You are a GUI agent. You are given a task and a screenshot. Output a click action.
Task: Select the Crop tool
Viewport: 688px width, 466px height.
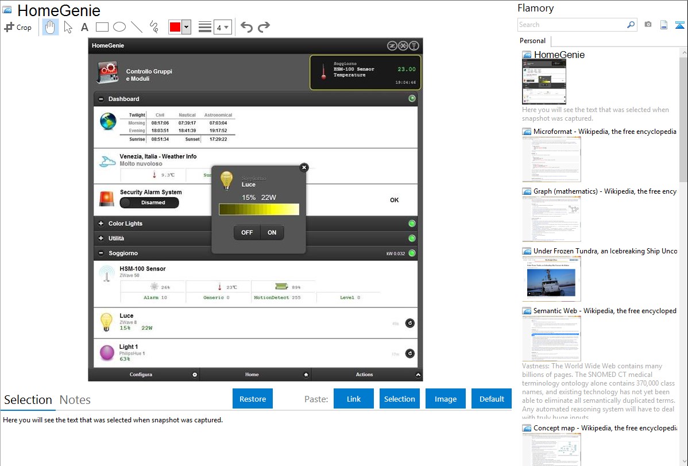tap(18, 27)
